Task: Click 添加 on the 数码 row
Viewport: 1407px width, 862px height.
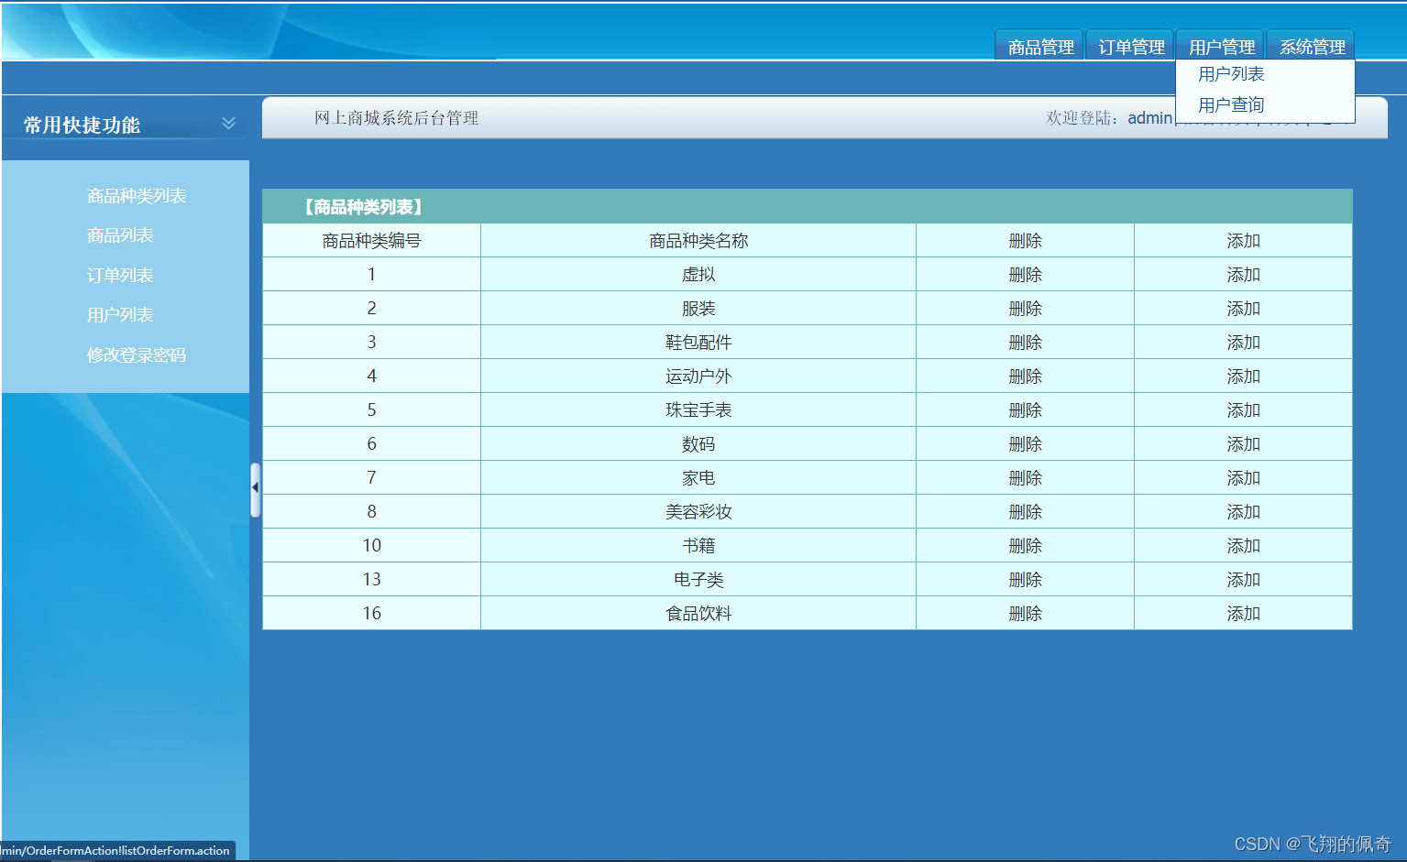Action: point(1243,443)
